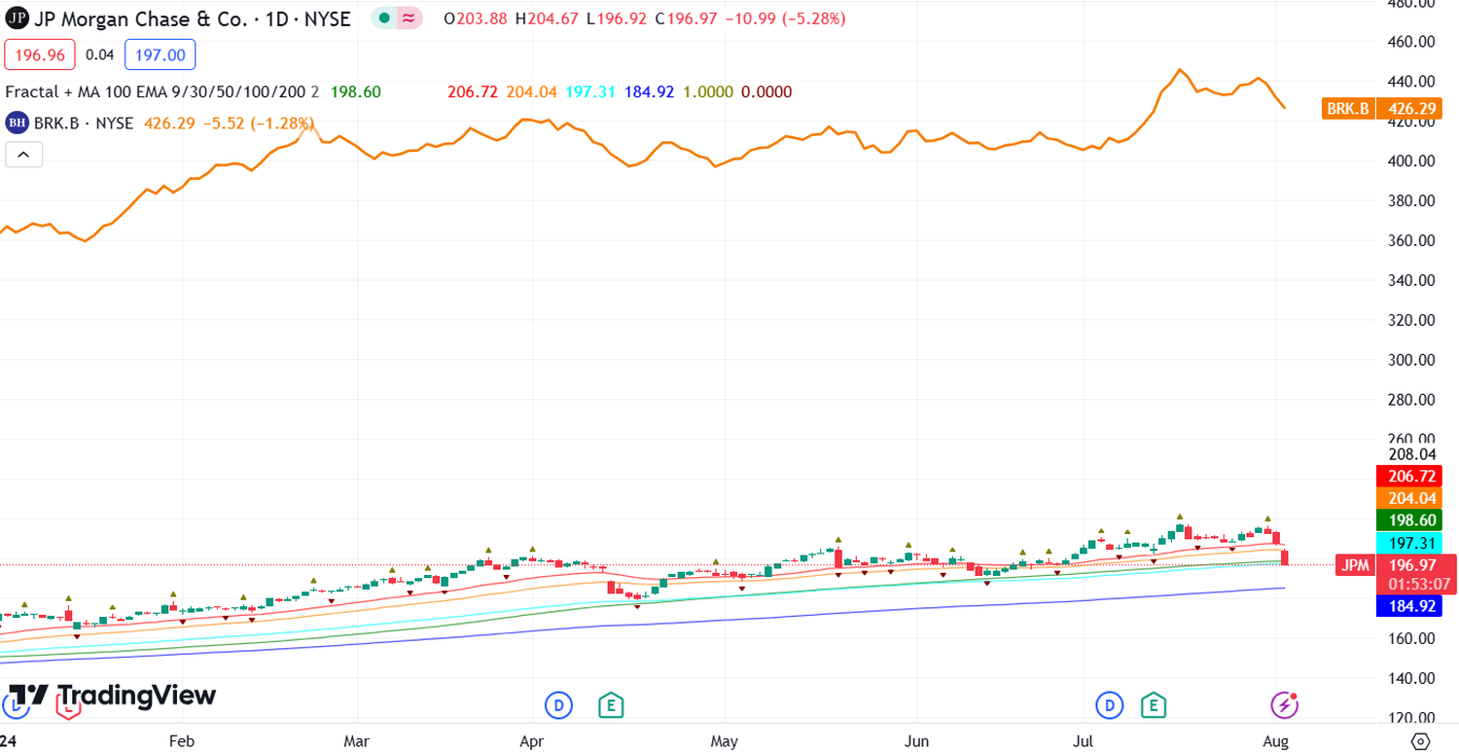Click the JP Morgan Chase logo icon
This screenshot has height=754, width=1459.
[17, 18]
